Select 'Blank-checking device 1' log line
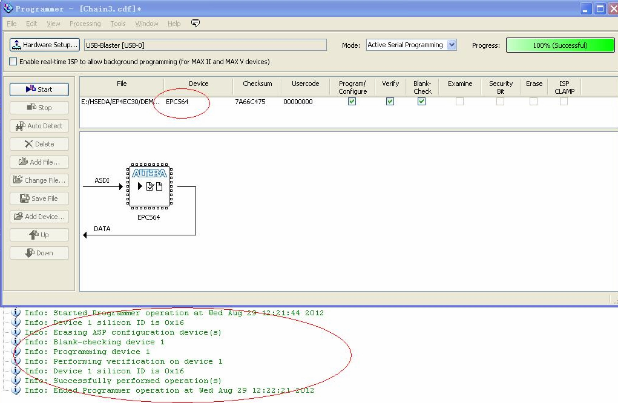 click(x=94, y=342)
